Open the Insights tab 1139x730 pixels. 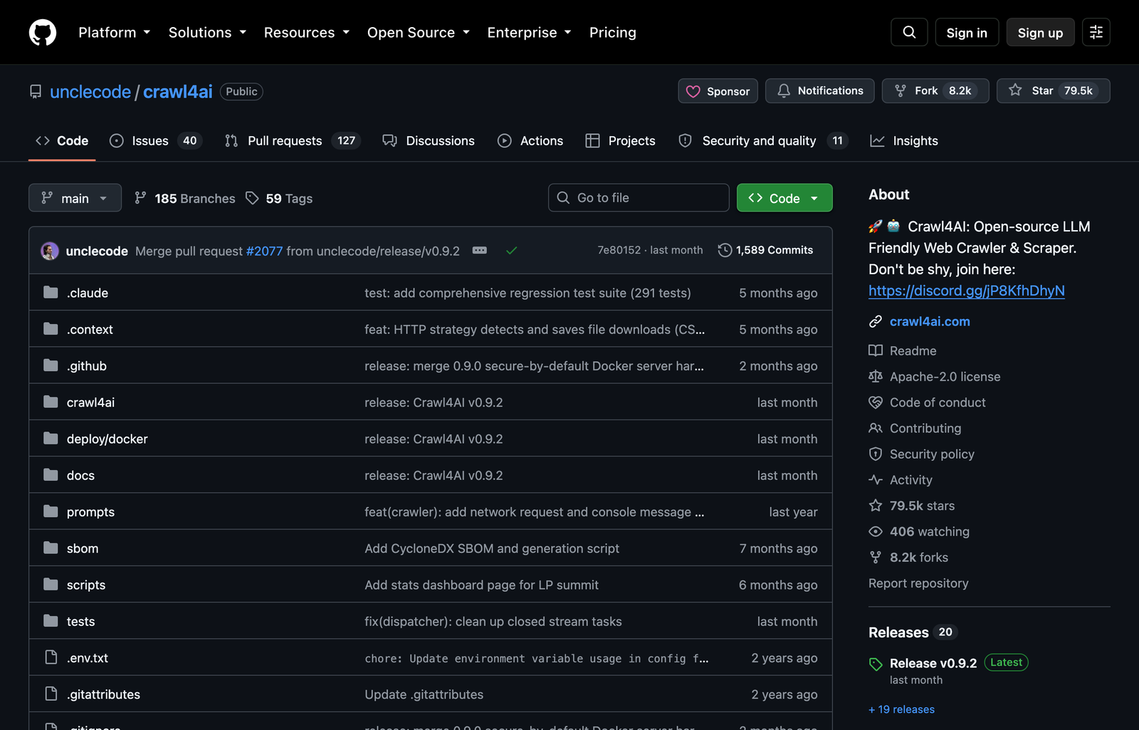904,141
